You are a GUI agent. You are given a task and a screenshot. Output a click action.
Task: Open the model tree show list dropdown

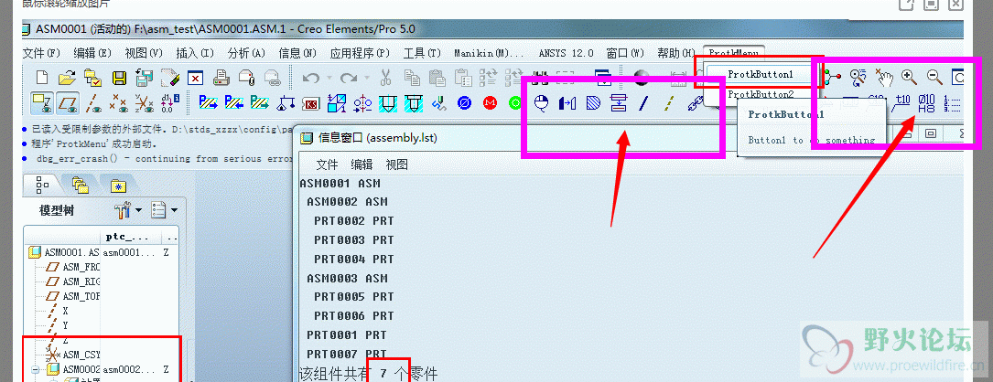pyautogui.click(x=165, y=210)
